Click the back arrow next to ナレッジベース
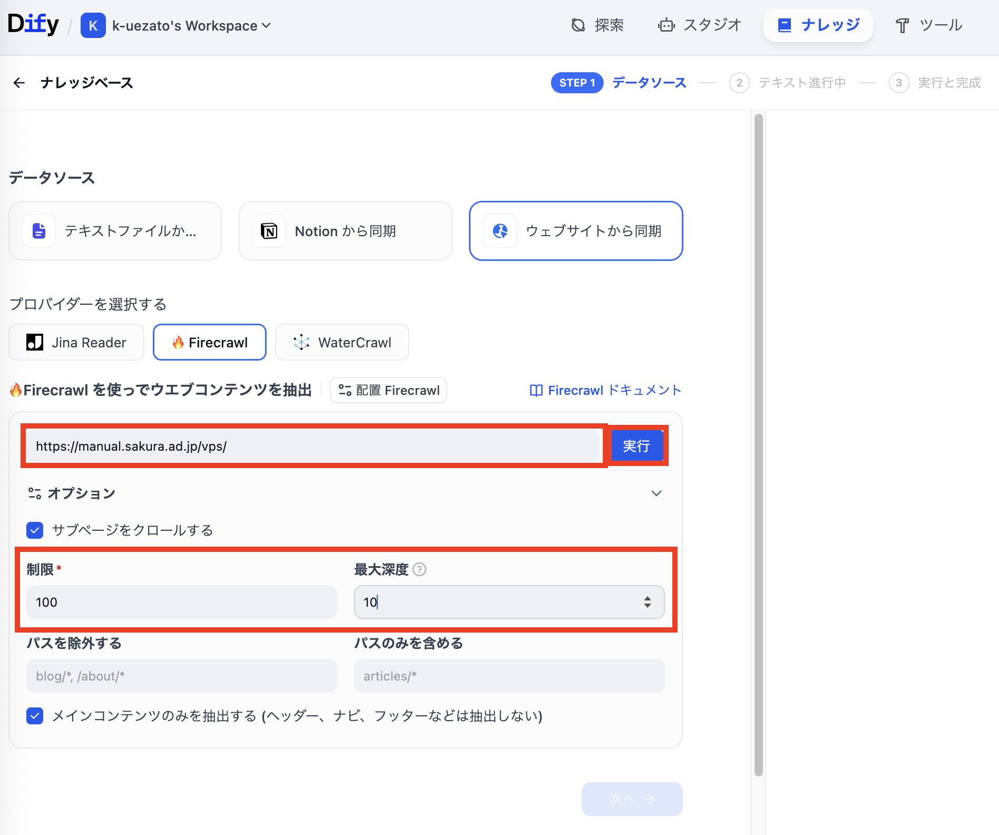 (x=19, y=83)
